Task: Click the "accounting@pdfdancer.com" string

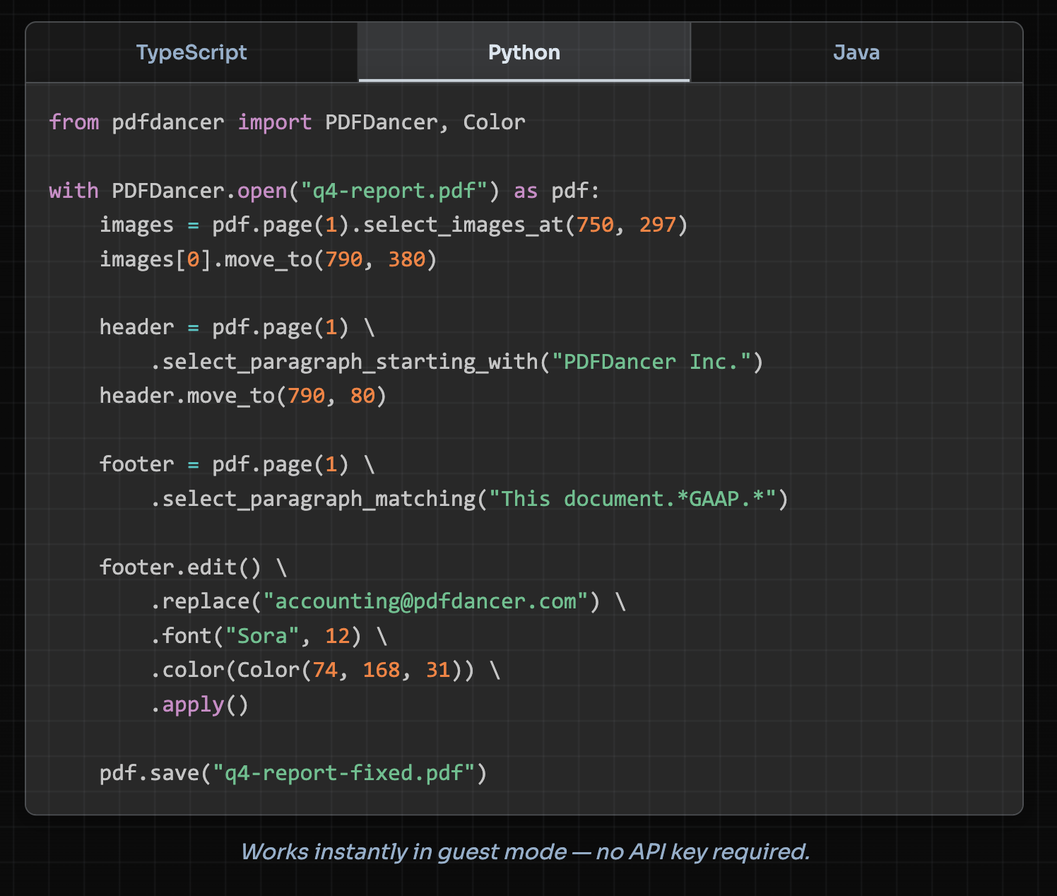Action: tap(425, 601)
